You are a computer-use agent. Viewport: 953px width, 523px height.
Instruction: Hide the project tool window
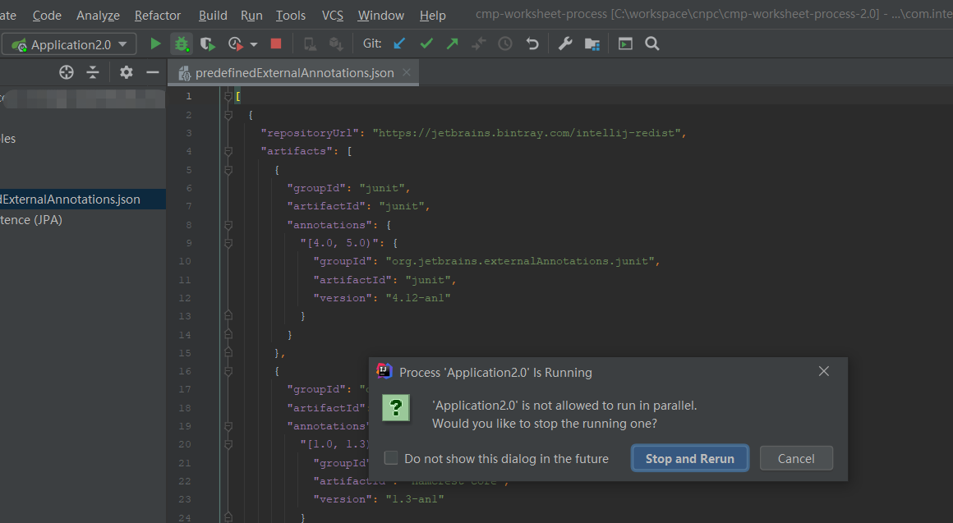tap(153, 73)
